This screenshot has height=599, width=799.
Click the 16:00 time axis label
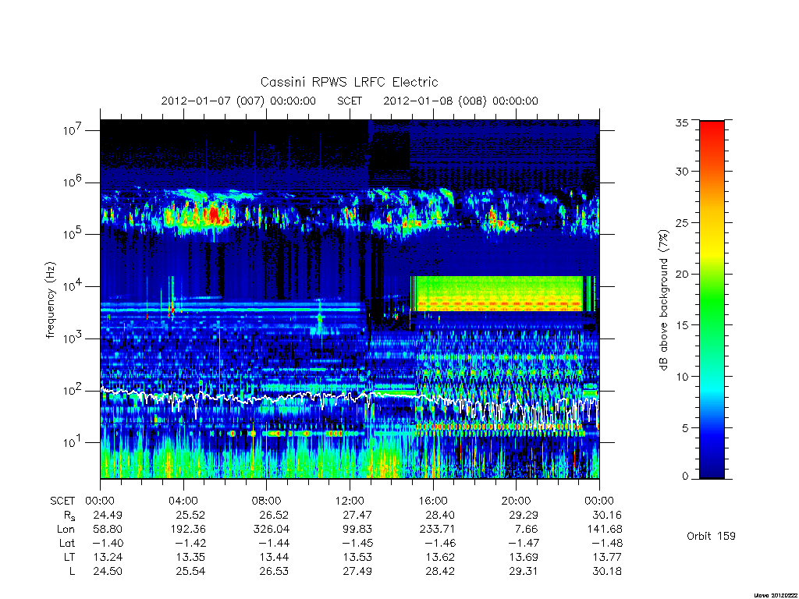[x=433, y=501]
